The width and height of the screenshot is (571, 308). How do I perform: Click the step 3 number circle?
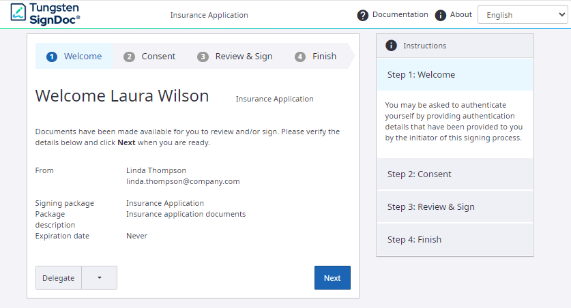pyautogui.click(x=203, y=57)
